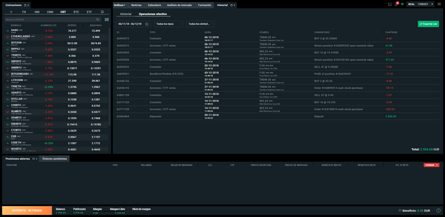The height and width of the screenshot is (217, 445).
Task: Switch to the ETF quotes tab
Action: tap(89, 12)
